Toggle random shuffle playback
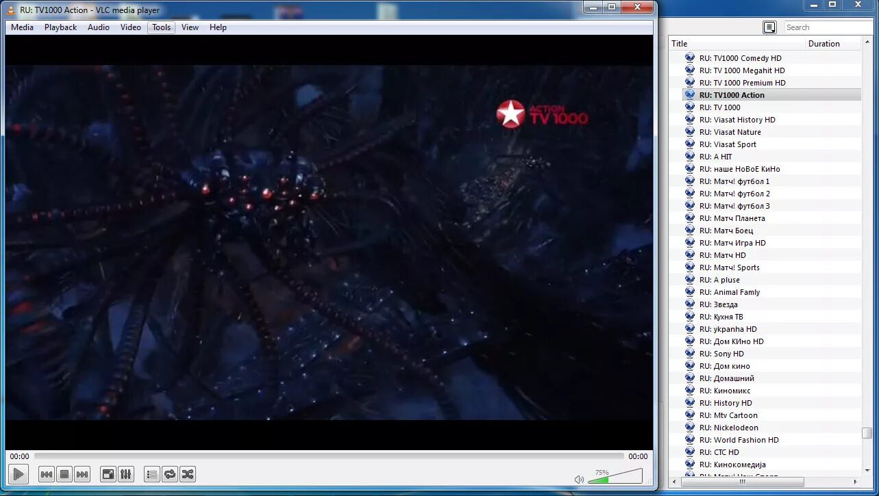Screen dimensions: 879x496 [188, 474]
